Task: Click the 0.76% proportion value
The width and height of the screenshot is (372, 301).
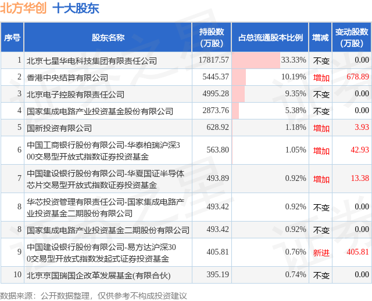Action: click(296, 252)
